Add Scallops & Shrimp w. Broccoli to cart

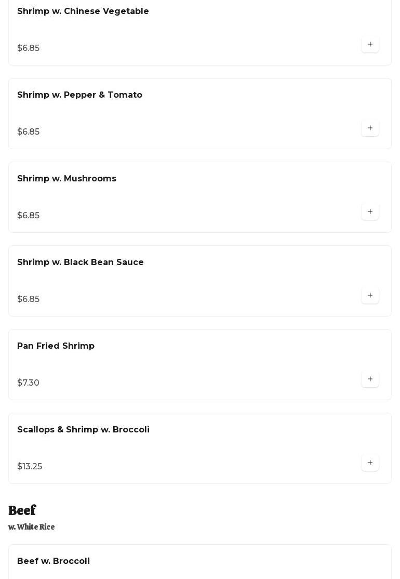[x=370, y=463]
